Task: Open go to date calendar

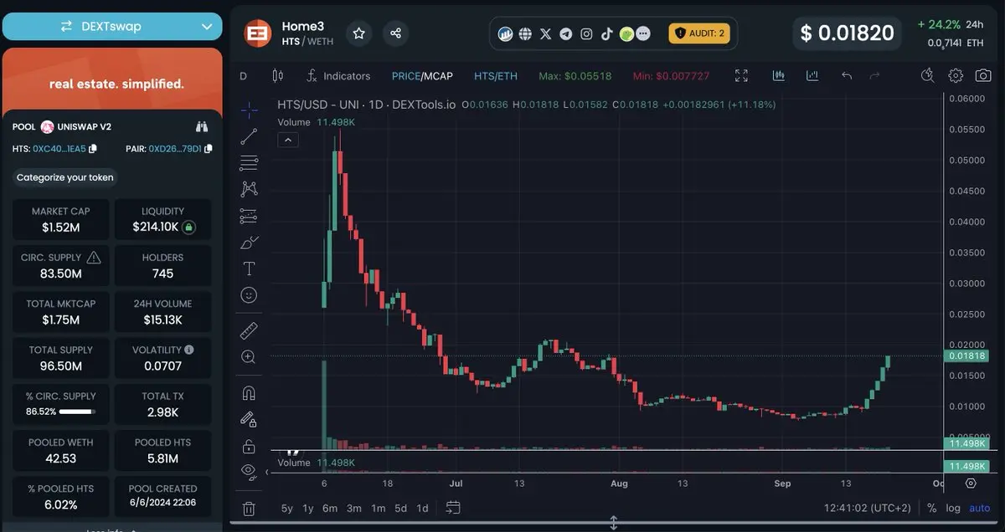Action: pos(453,507)
